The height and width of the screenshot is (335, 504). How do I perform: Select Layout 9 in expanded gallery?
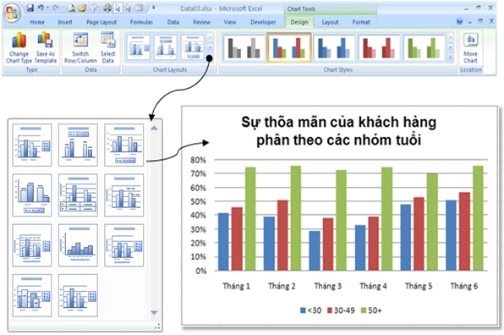click(x=124, y=245)
